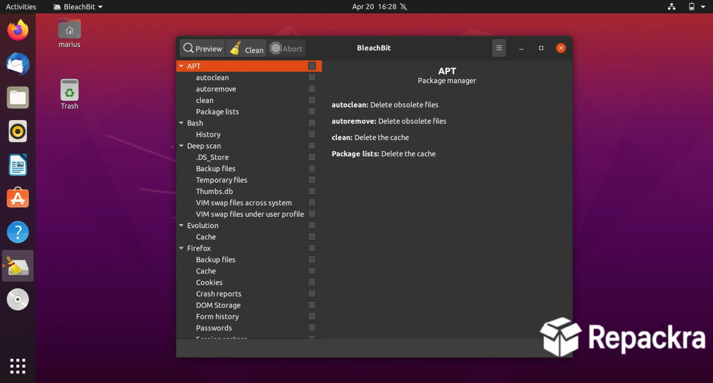
Task: Open LibreOffice Writer from the dock
Action: (18, 165)
